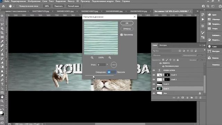Click create new group folder icon

(192, 98)
